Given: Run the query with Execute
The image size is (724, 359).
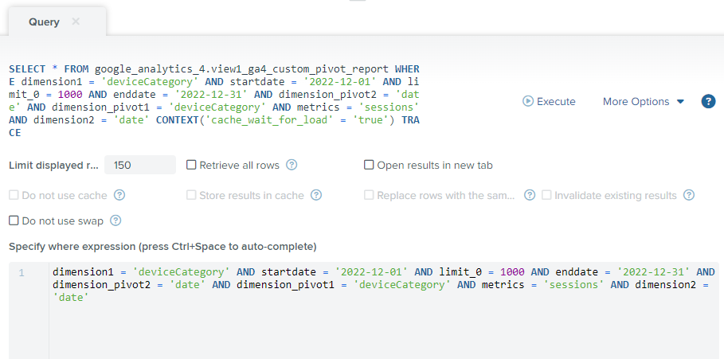Looking at the screenshot, I should click(549, 102).
